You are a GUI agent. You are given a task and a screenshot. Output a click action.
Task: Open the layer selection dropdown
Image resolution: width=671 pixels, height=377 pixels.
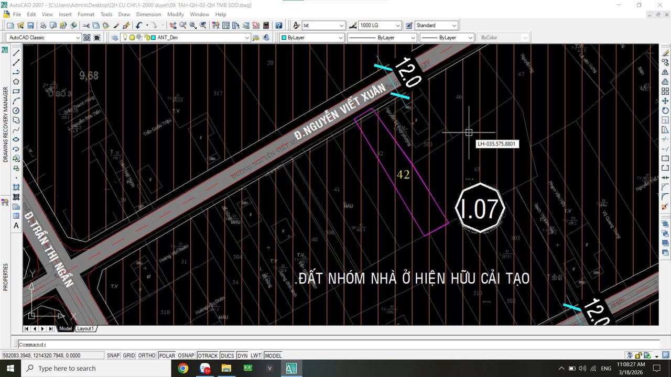[x=247, y=37]
